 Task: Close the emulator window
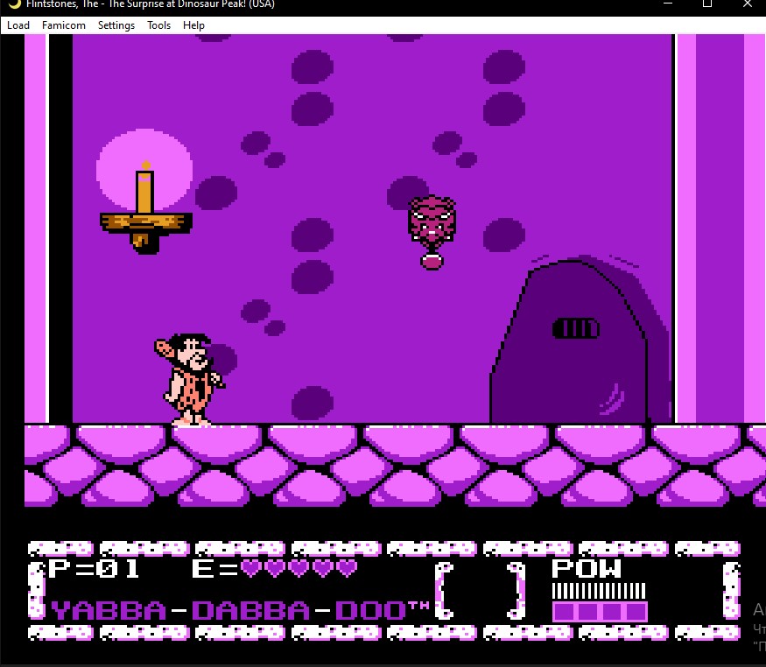(747, 4)
